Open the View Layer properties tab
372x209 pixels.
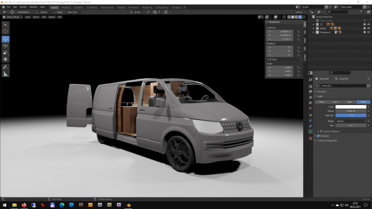(x=311, y=97)
